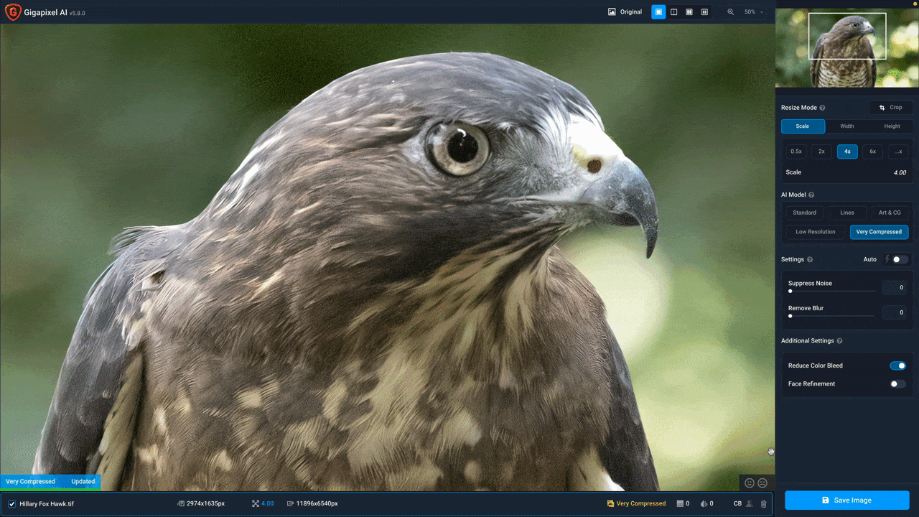Viewport: 919px width, 517px height.
Task: Click the happy face feedback icon
Action: click(x=750, y=483)
